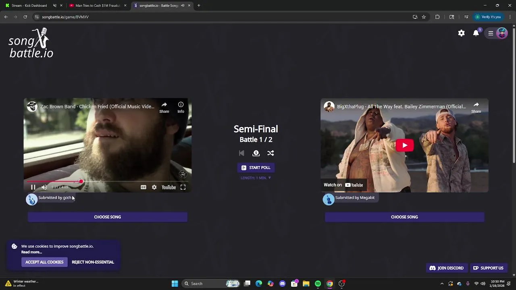
Task: Share the BigXthaPlug video
Action: [476, 107]
